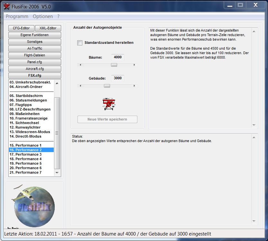This screenshot has width=268, height=241.
Task: Select 19. Performance 5 in the list
Action: coord(31,163)
